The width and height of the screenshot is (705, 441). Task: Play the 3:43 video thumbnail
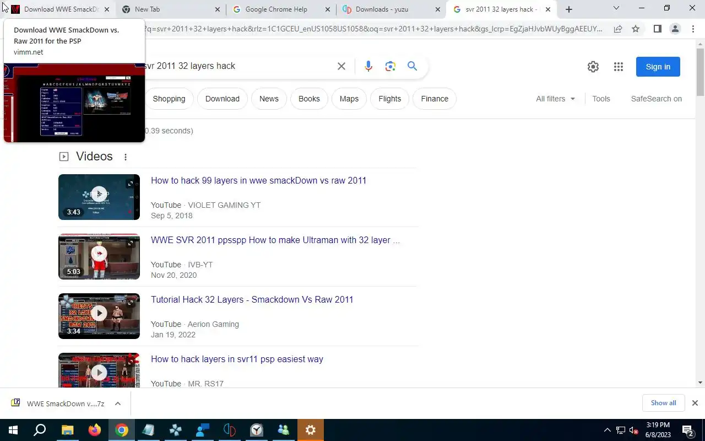tap(99, 197)
